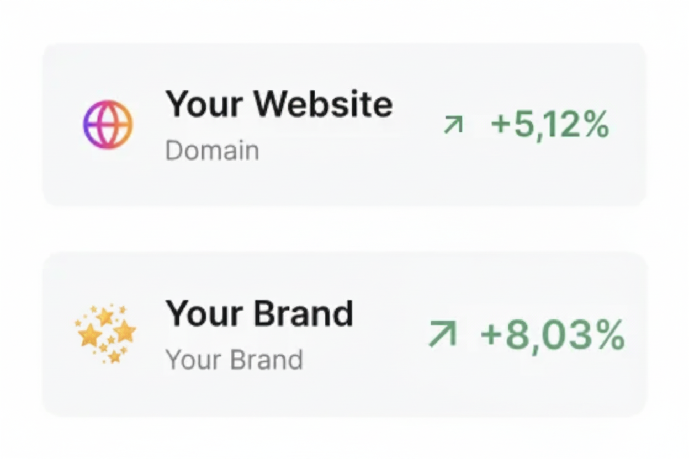Click the +8,03% growth value
Screen dimensions: 689x459
(x=552, y=335)
